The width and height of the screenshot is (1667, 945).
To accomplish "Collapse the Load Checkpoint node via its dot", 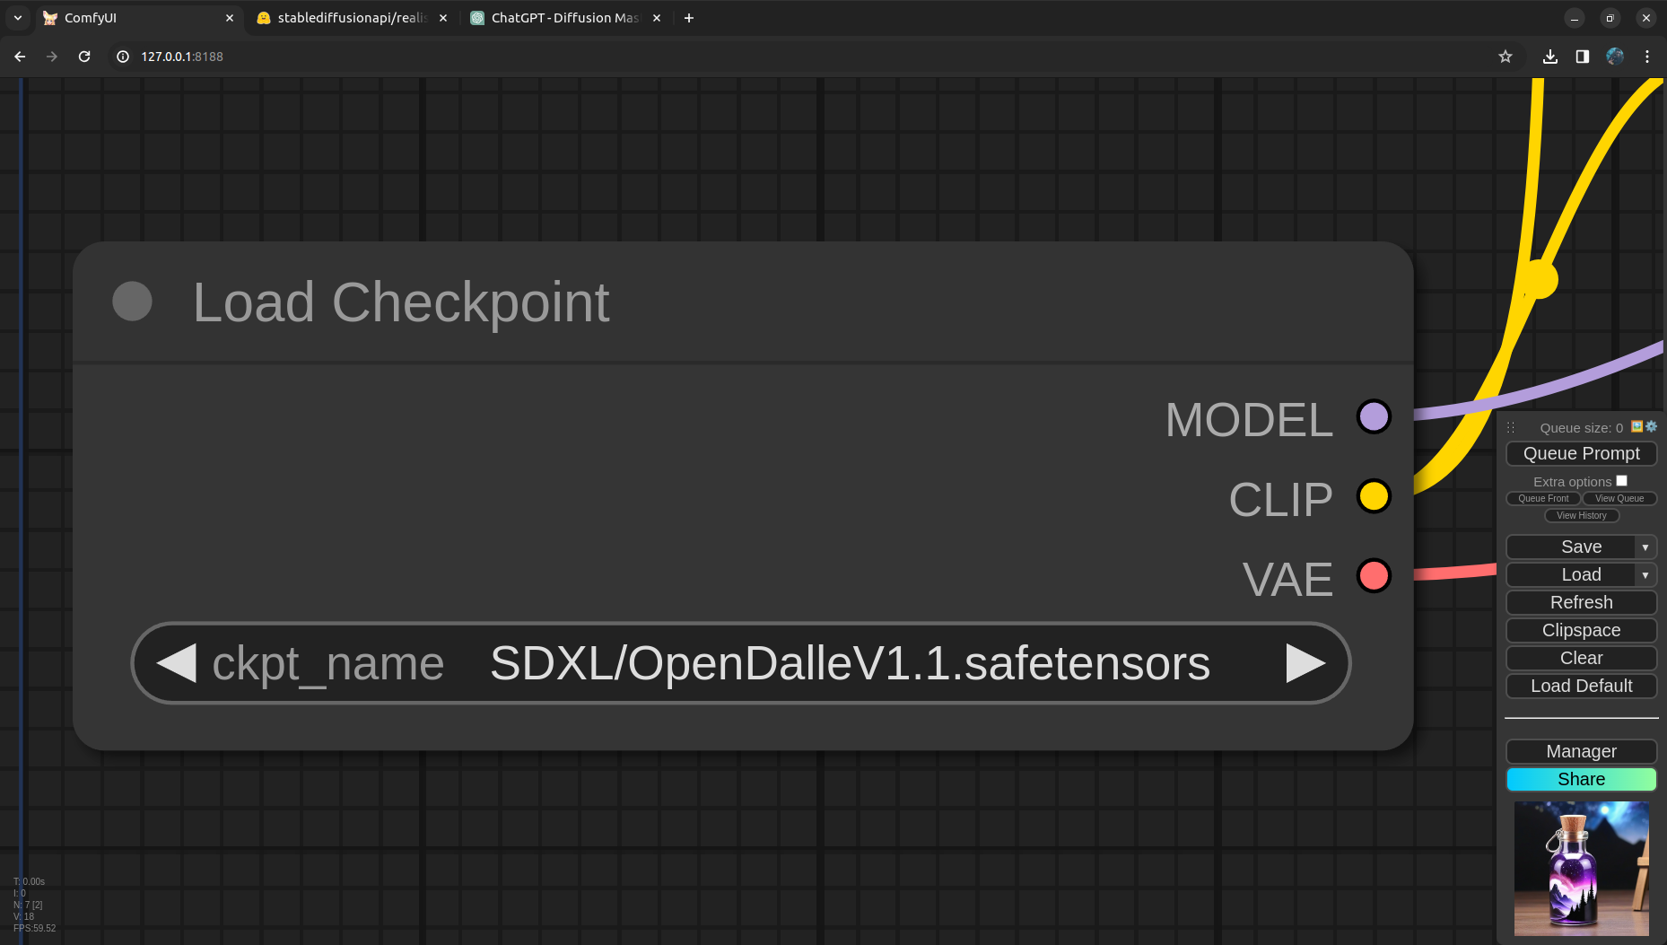I will [132, 302].
